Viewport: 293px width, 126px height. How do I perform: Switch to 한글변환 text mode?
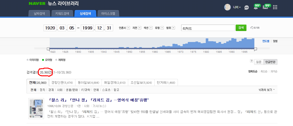point(270,62)
